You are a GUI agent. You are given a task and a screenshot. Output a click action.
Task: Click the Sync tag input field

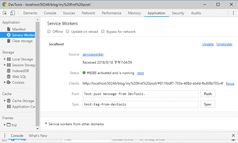pyautogui.click(x=140, y=104)
